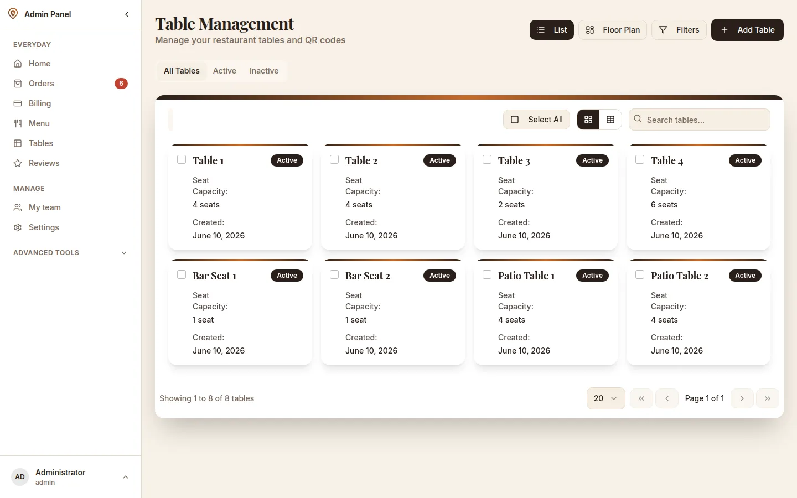Click the Billing card icon in sidebar
797x498 pixels.
coord(18,103)
